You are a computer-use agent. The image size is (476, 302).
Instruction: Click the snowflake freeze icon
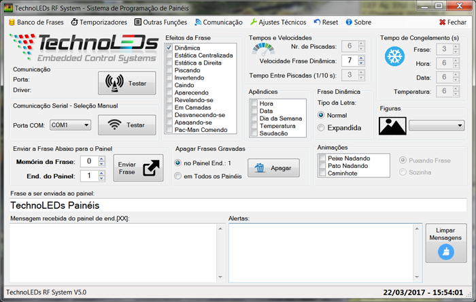394,56
